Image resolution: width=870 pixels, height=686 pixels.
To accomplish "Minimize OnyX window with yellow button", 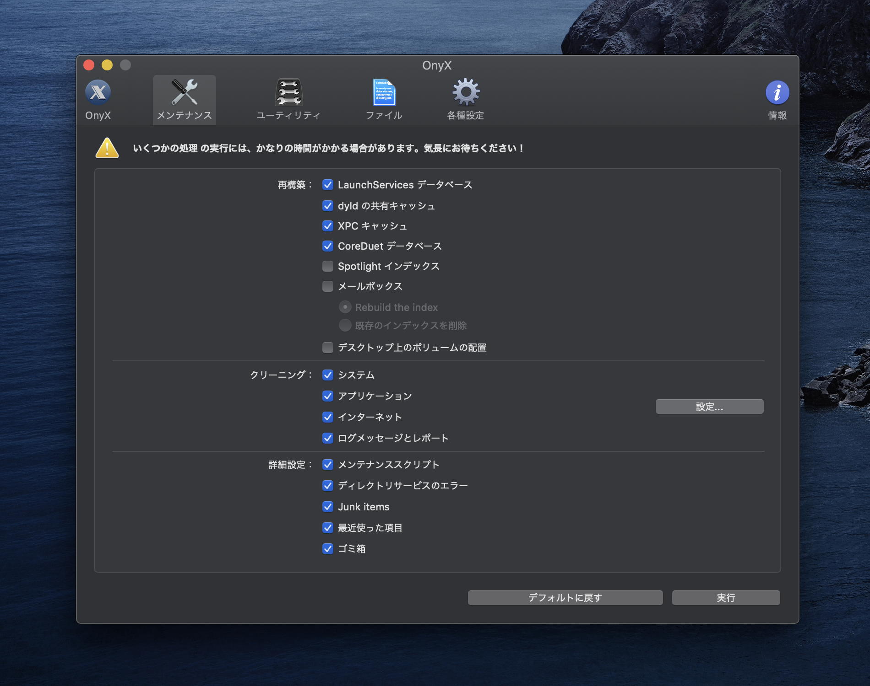I will (107, 65).
